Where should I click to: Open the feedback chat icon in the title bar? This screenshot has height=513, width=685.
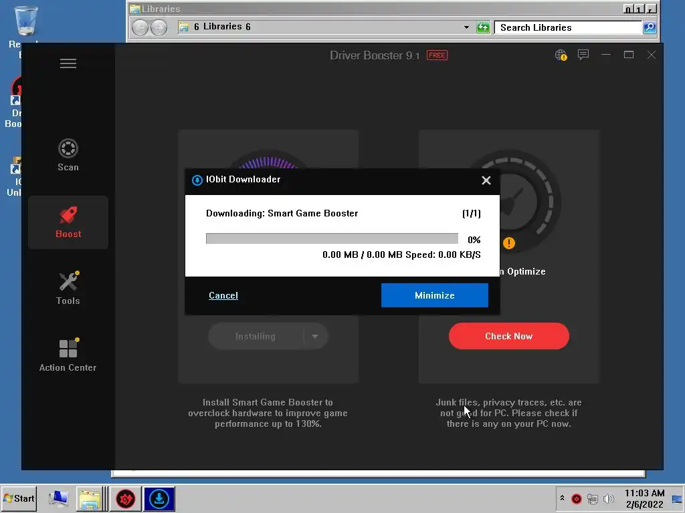pyautogui.click(x=583, y=55)
